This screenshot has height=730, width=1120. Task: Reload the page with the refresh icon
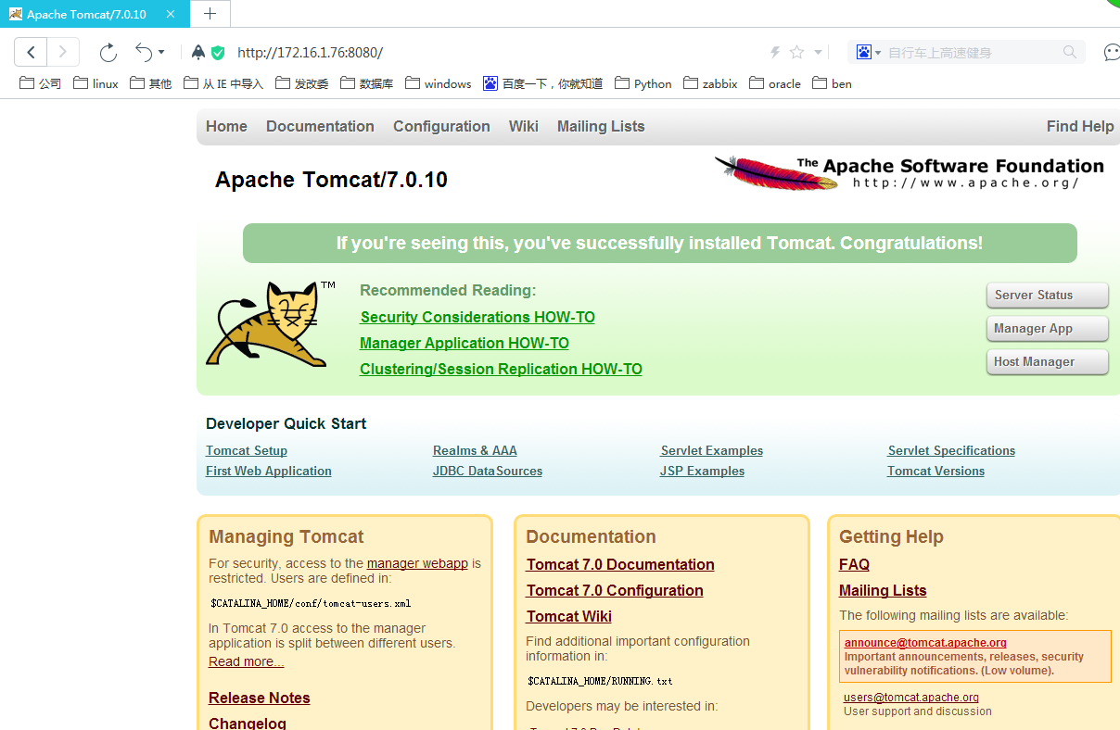click(108, 53)
